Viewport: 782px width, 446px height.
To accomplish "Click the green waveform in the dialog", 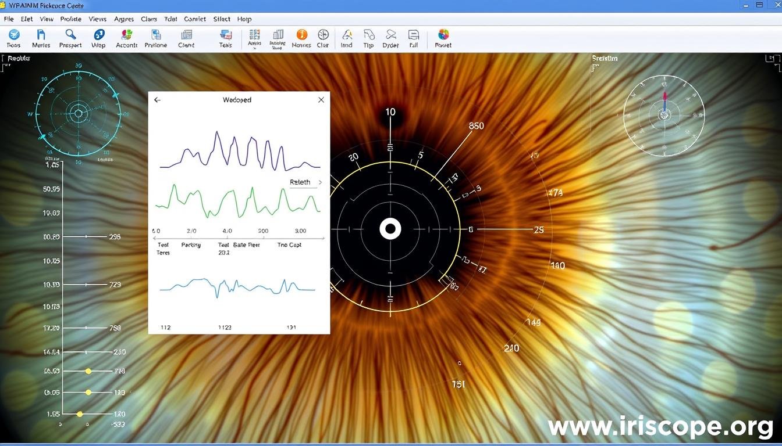I will click(x=237, y=201).
